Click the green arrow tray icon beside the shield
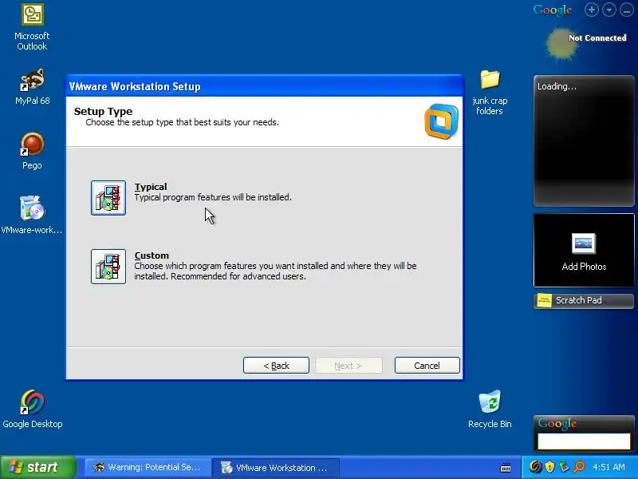Viewport: 638px width, 479px height. click(x=564, y=467)
